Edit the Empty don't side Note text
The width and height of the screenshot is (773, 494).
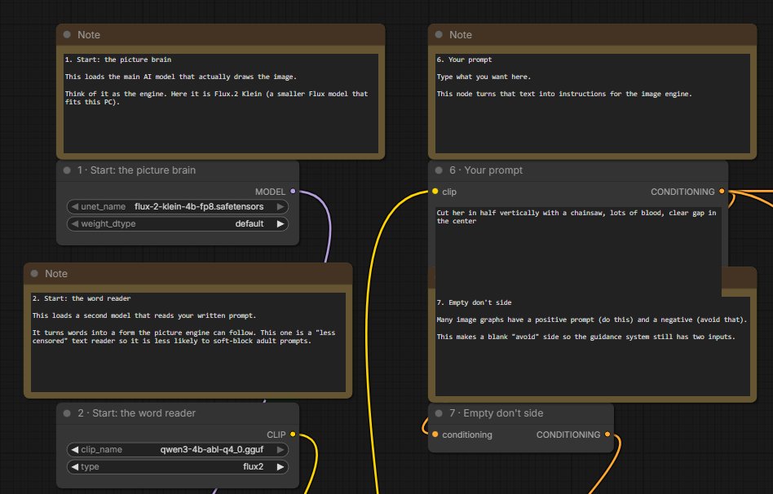[592, 346]
